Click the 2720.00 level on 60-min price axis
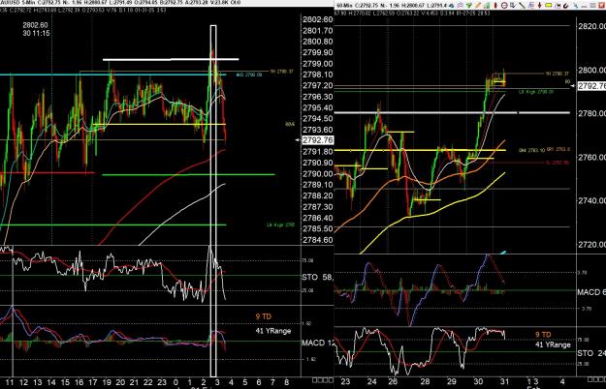This screenshot has height=389, width=606. (x=591, y=245)
